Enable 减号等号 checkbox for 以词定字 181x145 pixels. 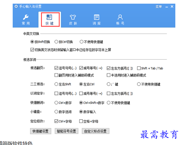coord(81,93)
